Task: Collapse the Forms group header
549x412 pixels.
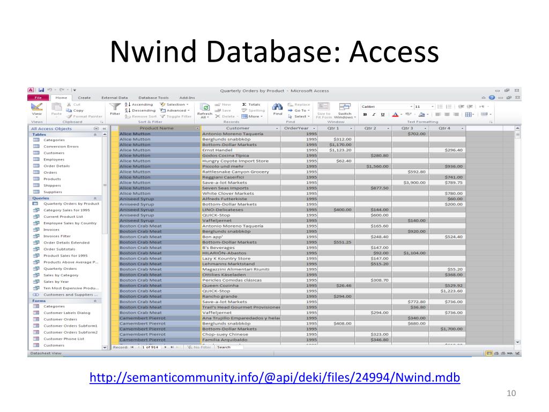Action: click(95, 301)
